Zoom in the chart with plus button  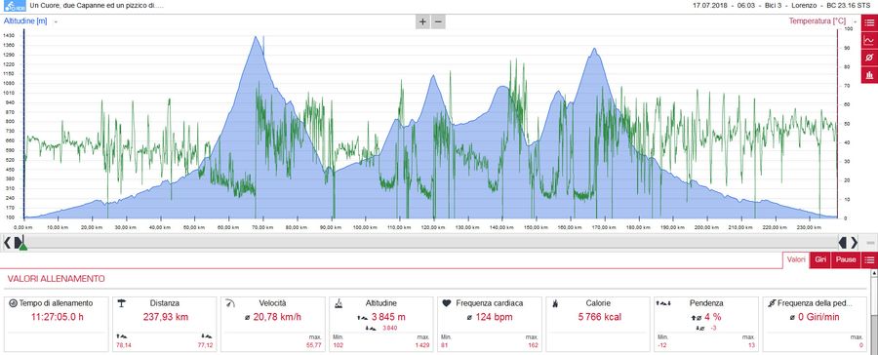click(422, 22)
